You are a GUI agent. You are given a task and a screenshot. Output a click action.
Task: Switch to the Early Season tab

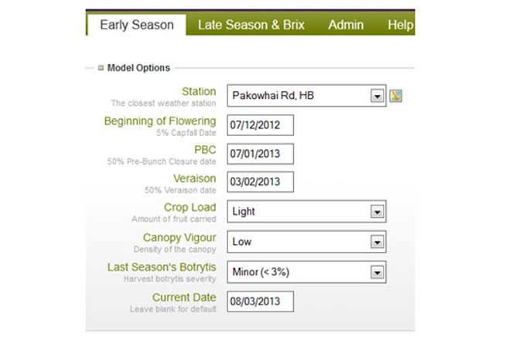136,25
